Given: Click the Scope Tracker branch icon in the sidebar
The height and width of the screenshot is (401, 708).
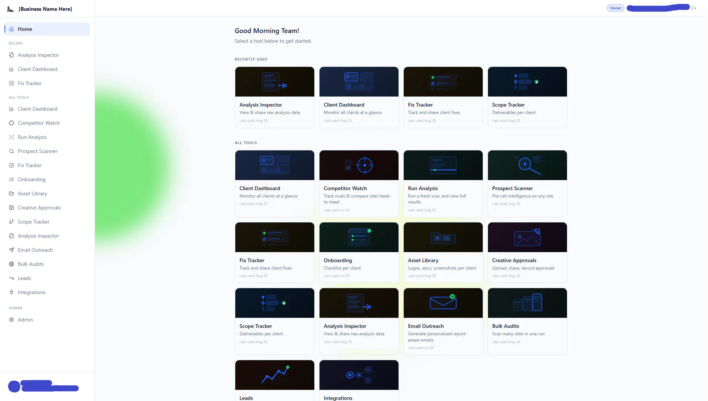Looking at the screenshot, I should (x=12, y=222).
